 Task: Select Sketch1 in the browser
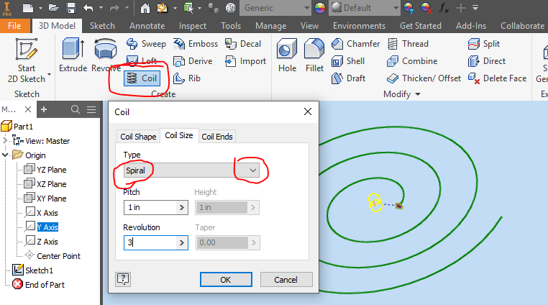tap(32, 270)
